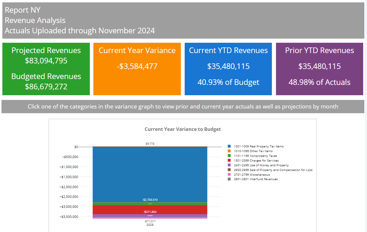The height and width of the screenshot is (232, 367).
Task: Toggle the Use of Money and Property legend label
Action: coord(261,165)
